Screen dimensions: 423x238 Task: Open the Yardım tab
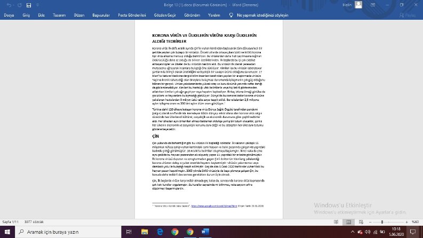coord(214,15)
